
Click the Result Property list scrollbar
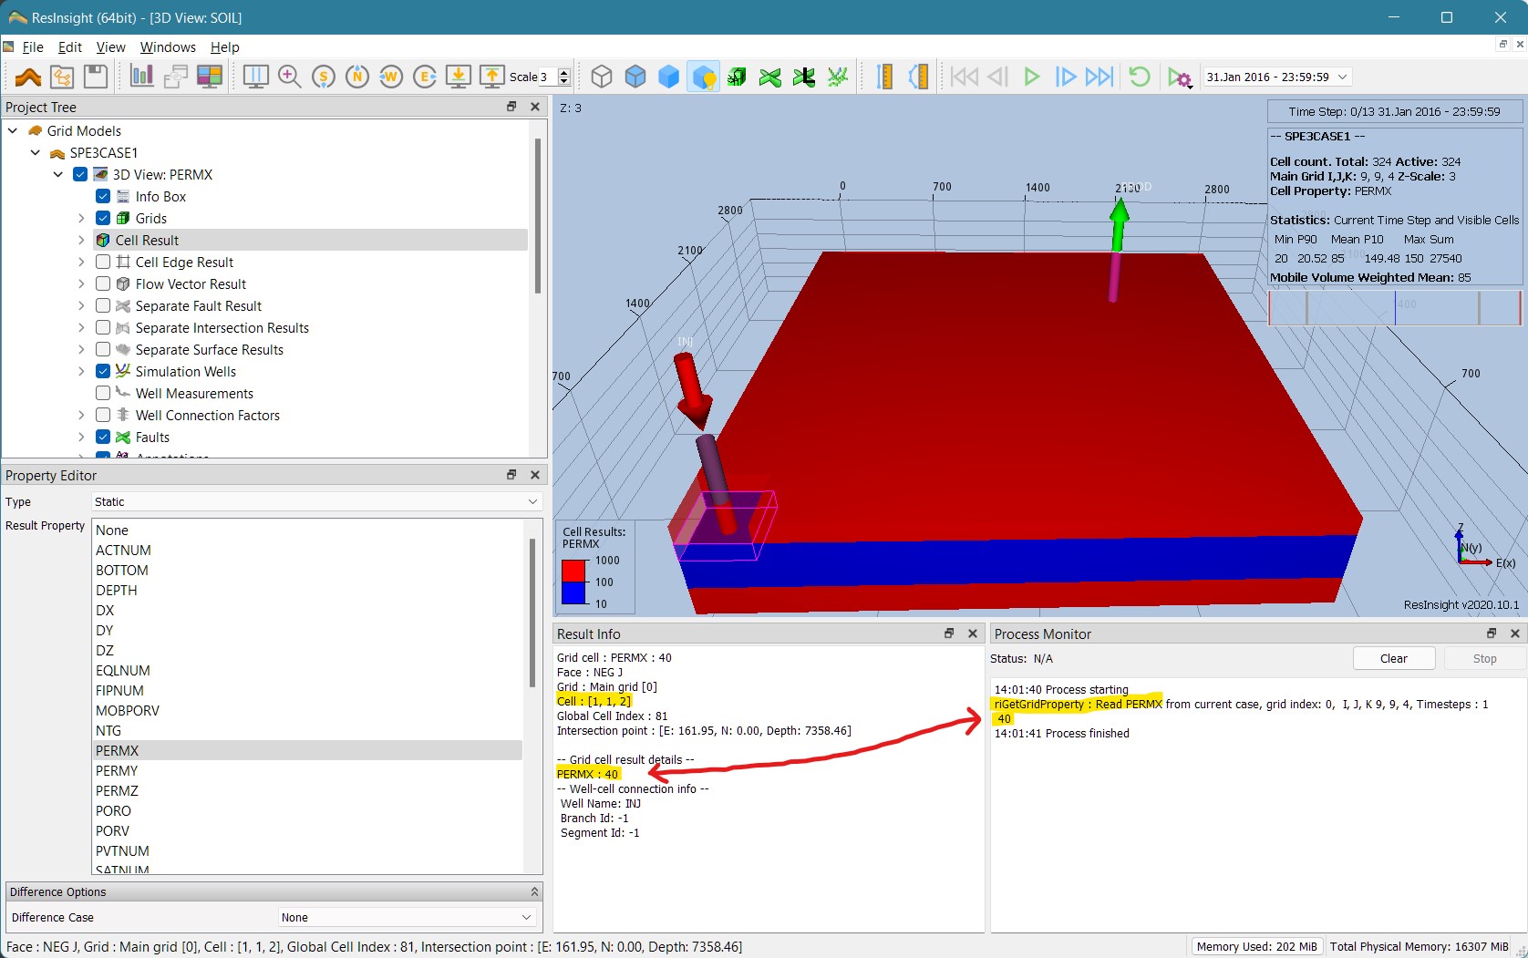click(532, 613)
